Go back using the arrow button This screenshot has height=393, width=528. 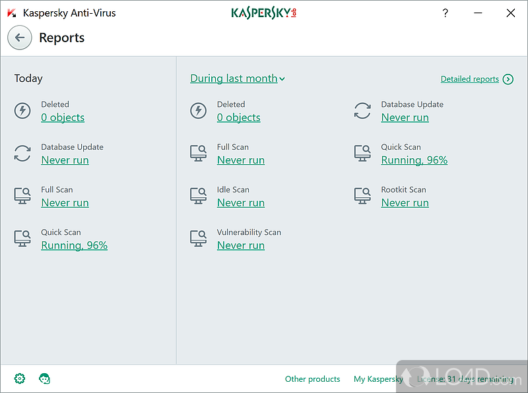(x=20, y=38)
